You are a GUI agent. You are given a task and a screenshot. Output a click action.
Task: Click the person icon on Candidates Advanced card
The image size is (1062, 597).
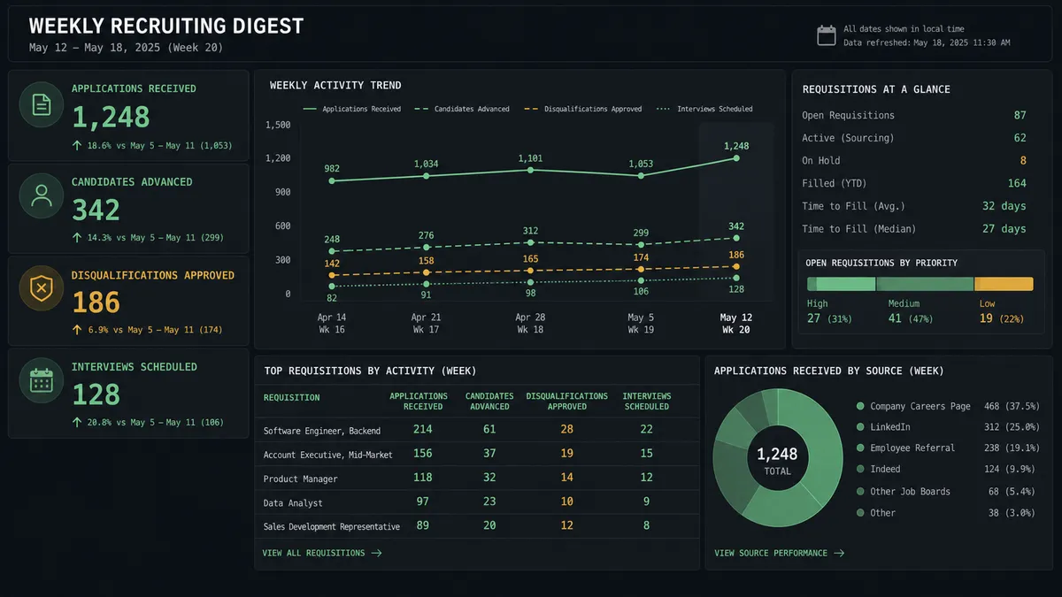click(x=41, y=198)
